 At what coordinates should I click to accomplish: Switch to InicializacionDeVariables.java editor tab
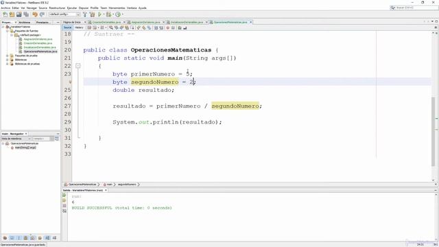pyautogui.click(x=187, y=22)
